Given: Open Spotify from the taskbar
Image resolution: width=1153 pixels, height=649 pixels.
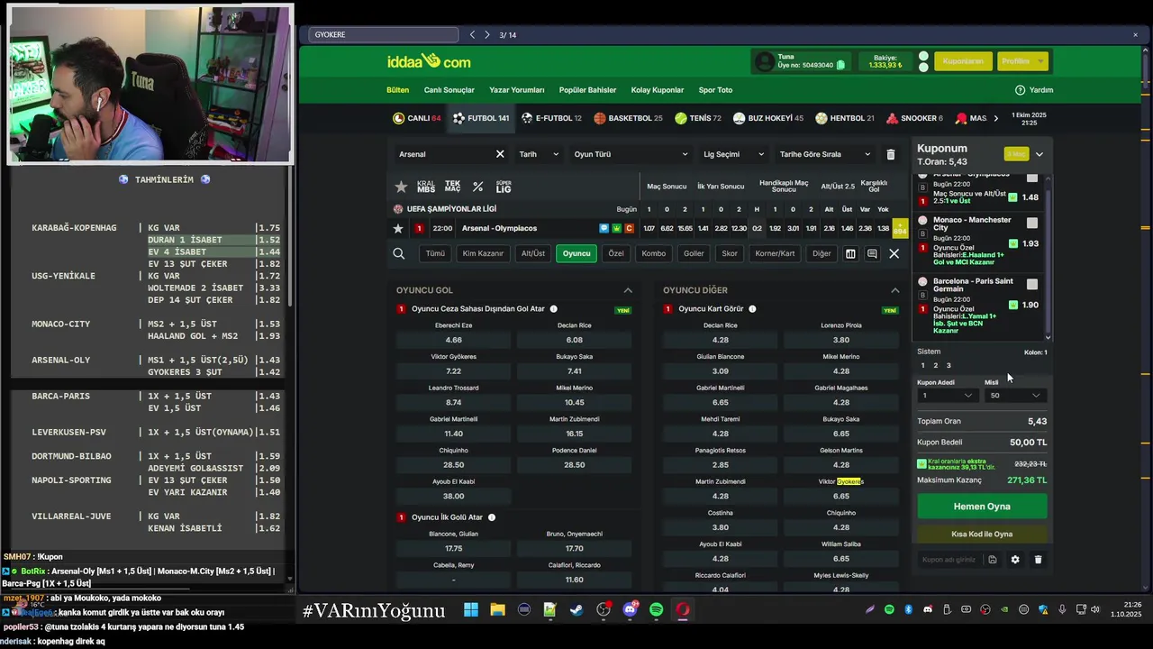Looking at the screenshot, I should pyautogui.click(x=656, y=610).
